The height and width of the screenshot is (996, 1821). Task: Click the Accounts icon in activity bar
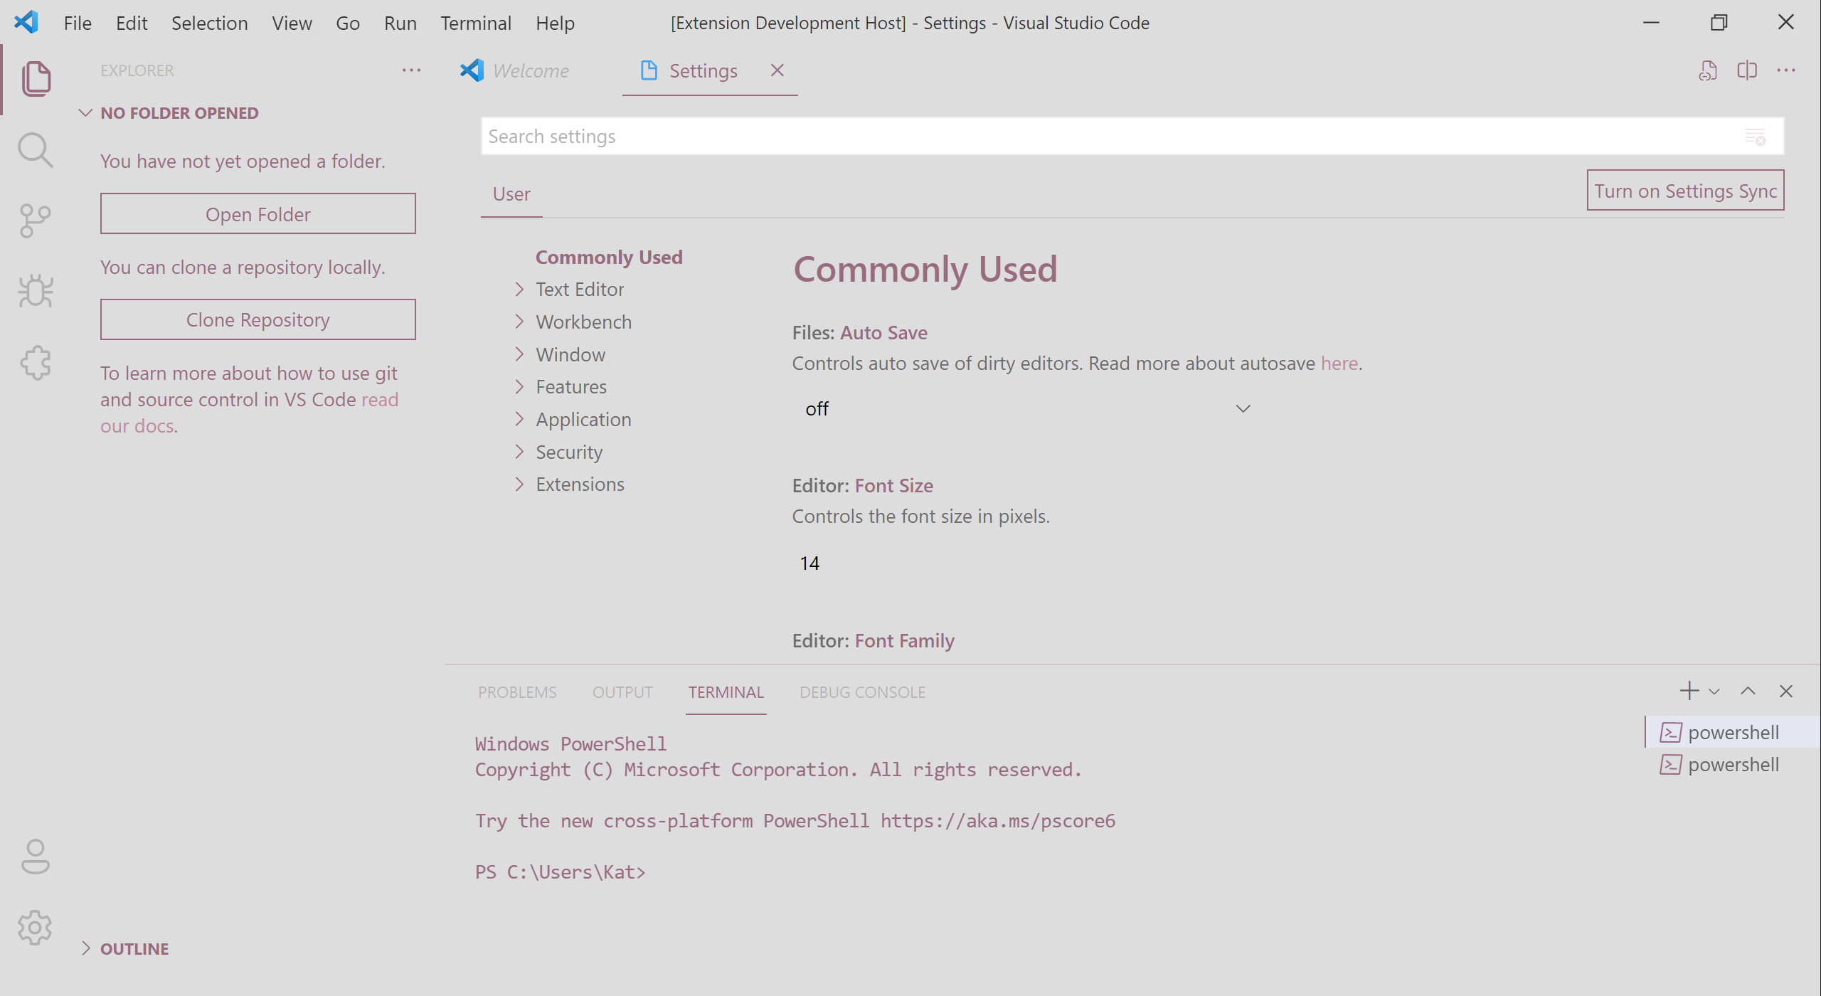point(35,856)
